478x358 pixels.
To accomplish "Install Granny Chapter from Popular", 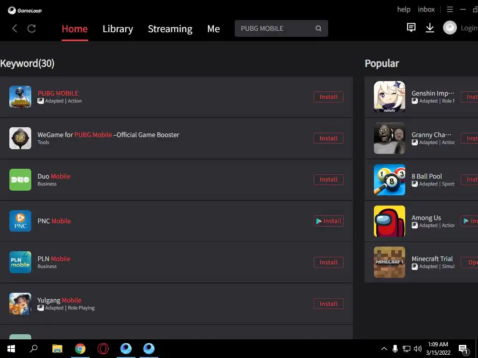I will coord(470,138).
